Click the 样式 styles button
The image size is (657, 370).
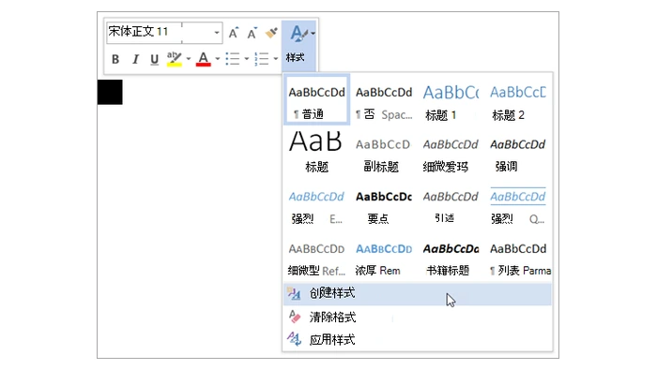click(298, 45)
